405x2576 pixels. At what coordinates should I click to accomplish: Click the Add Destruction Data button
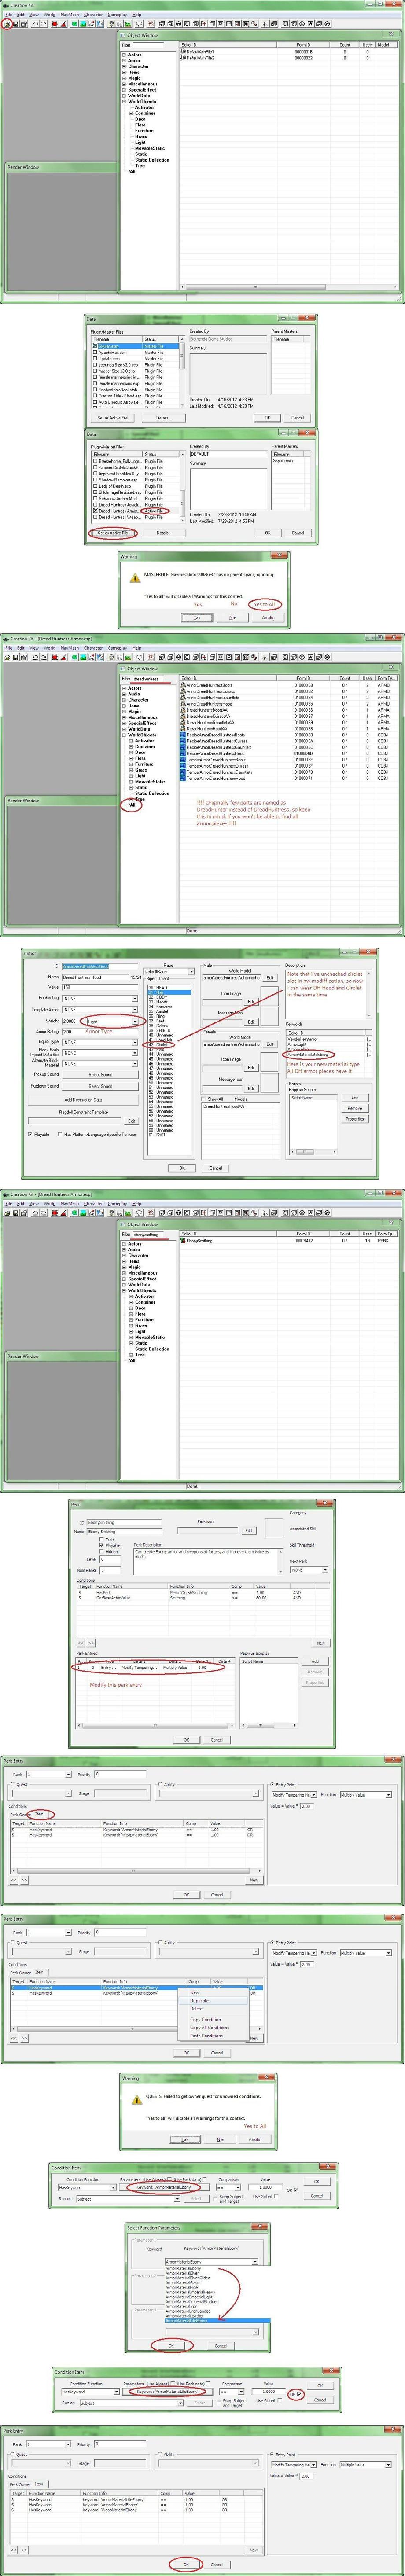(x=83, y=1099)
